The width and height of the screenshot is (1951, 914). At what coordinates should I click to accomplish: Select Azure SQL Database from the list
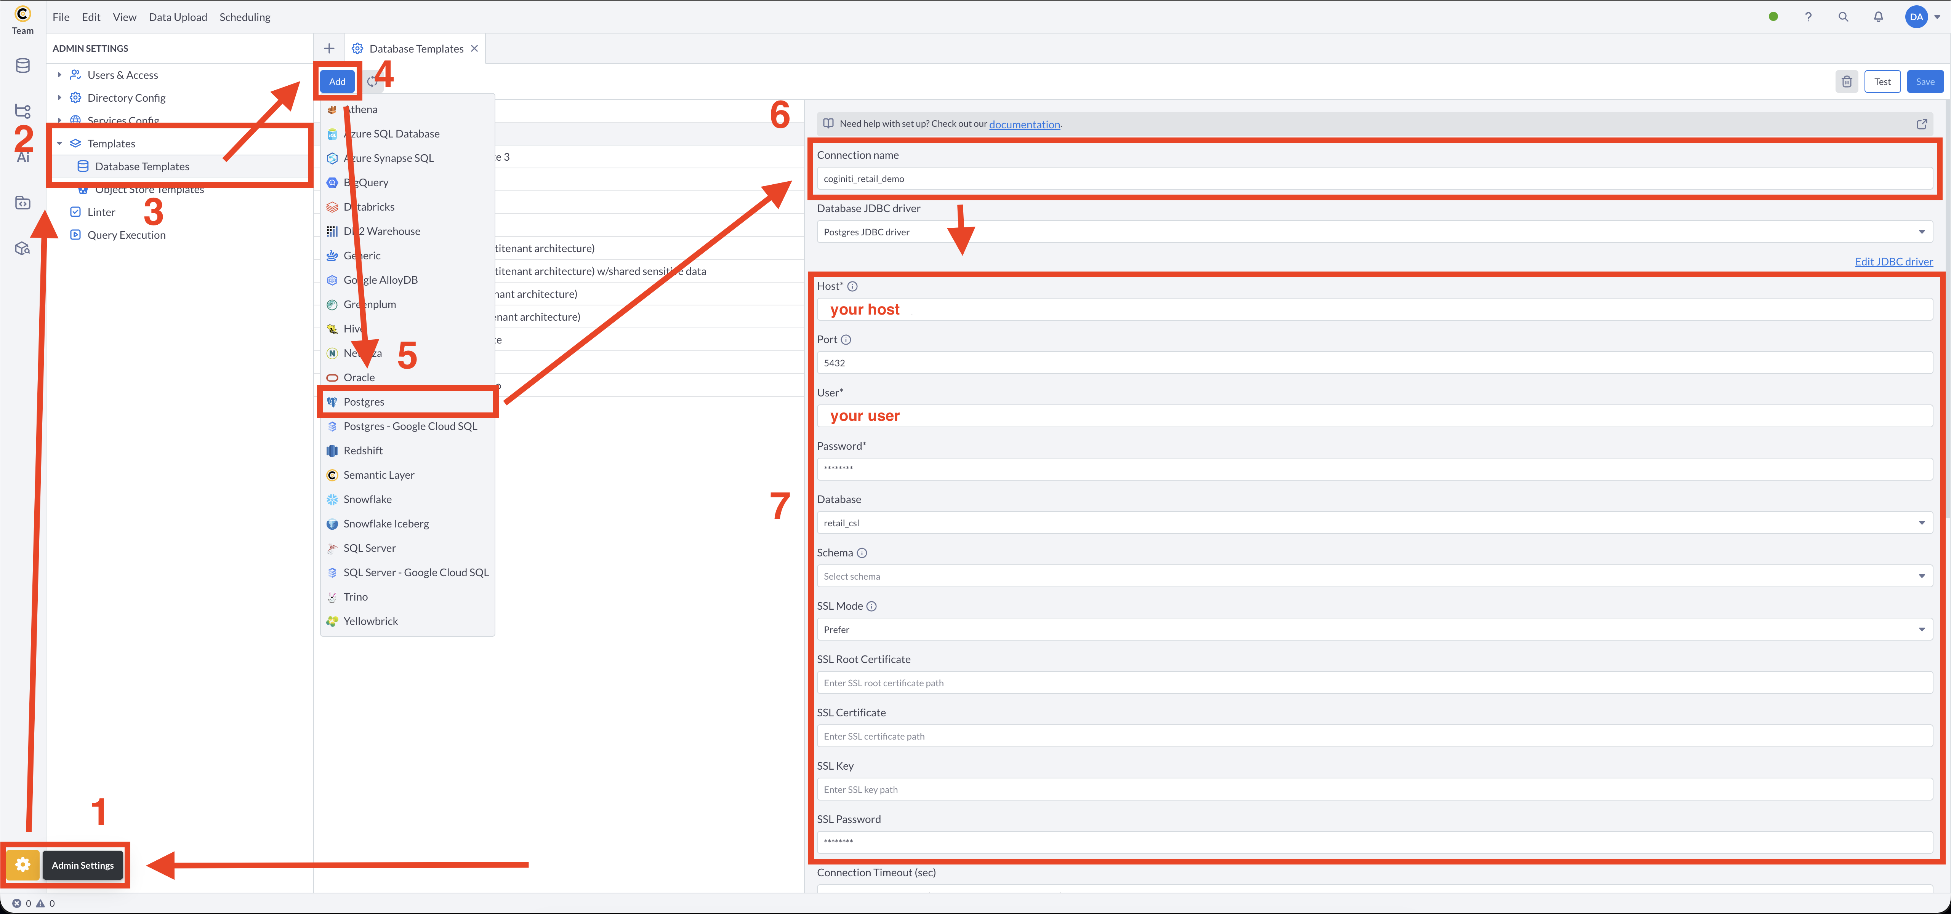[x=407, y=134]
